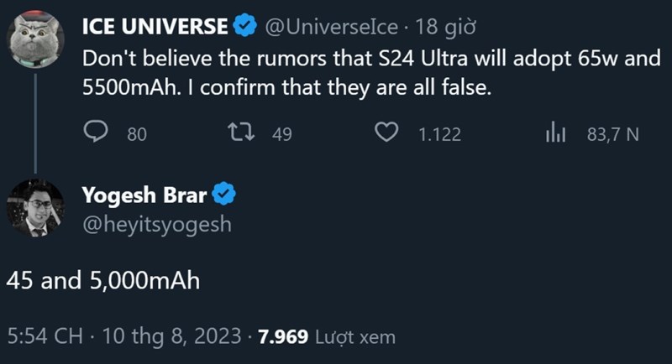Open Yogesh Brar's display name link
The width and height of the screenshot is (672, 364).
click(x=144, y=196)
